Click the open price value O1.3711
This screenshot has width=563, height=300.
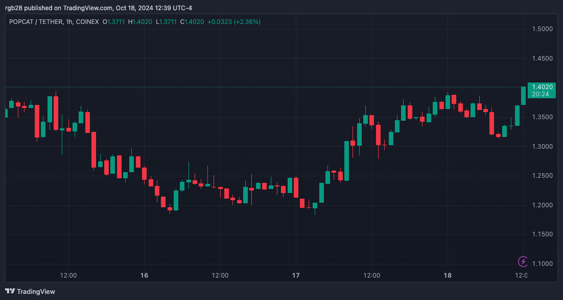click(113, 22)
